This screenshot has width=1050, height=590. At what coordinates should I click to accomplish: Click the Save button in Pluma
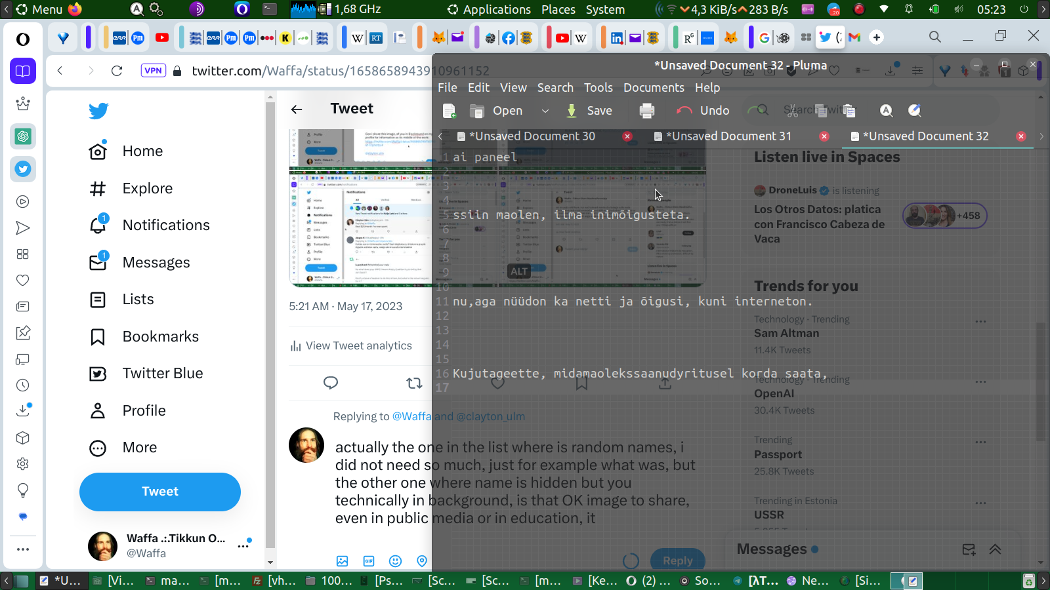(589, 111)
